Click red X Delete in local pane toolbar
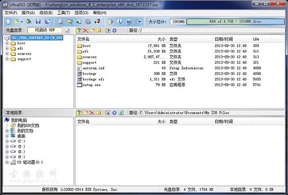Viewport: 288px width, 195px height. pos(92,113)
